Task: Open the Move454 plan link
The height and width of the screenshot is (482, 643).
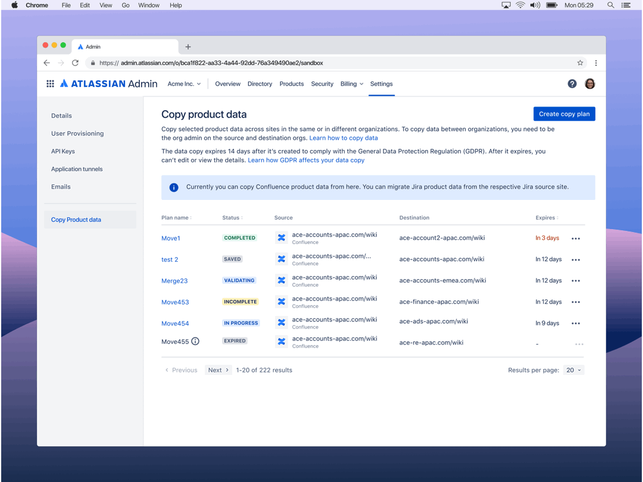Action: pos(175,323)
